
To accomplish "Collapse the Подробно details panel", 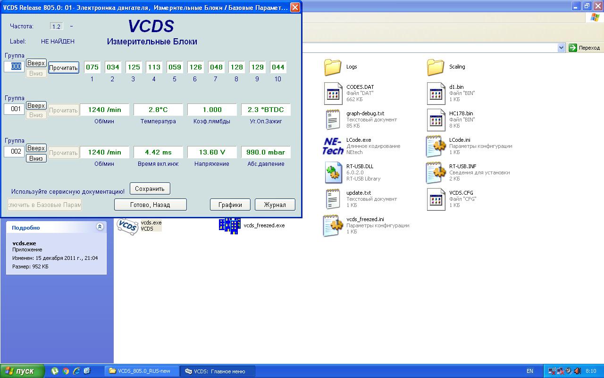I will (x=100, y=227).
